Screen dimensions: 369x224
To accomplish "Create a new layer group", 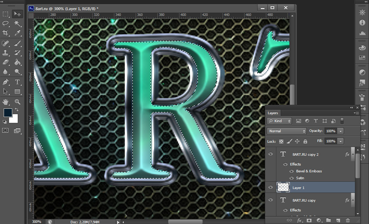I will pos(328,220).
